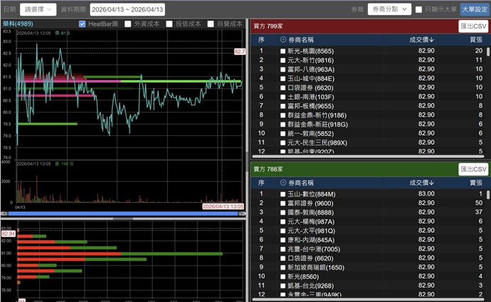Export buyer list with 匯出CSV
The height and width of the screenshot is (302, 491).
(x=473, y=26)
